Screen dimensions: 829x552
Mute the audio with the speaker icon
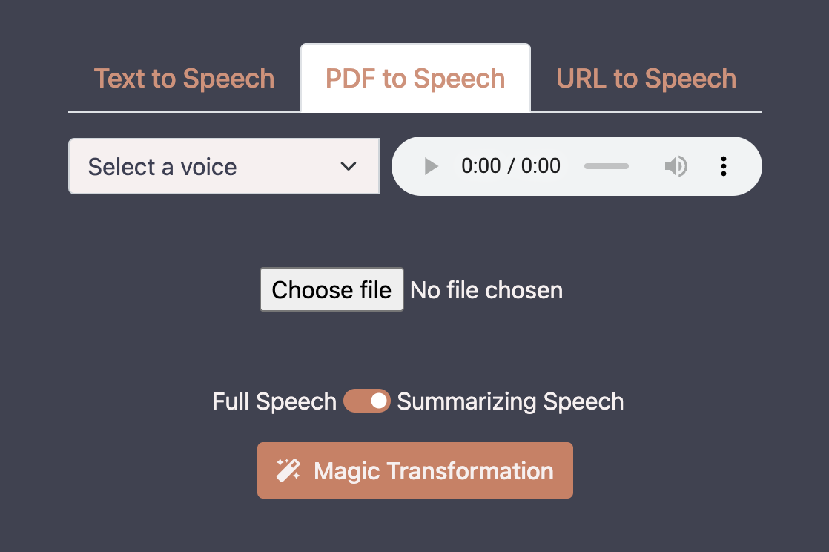tap(676, 166)
